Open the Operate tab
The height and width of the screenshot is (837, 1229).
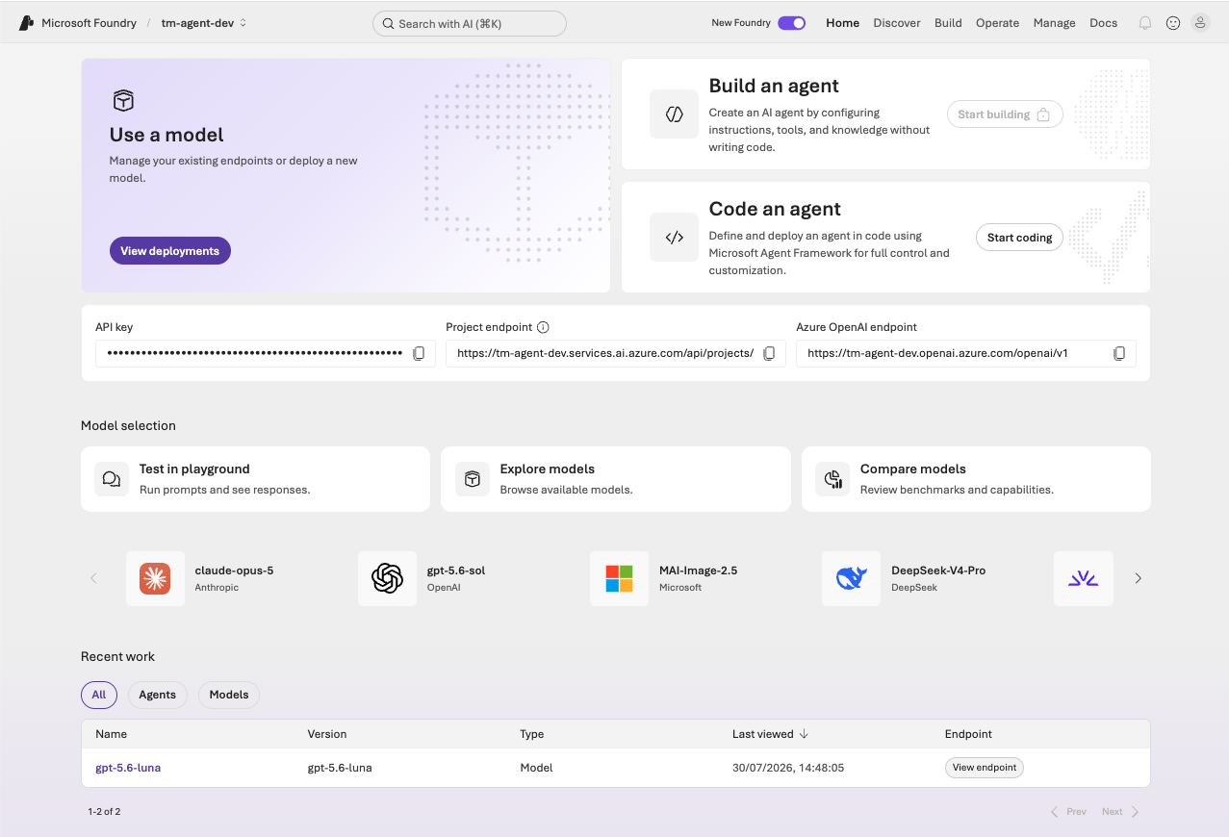(997, 23)
